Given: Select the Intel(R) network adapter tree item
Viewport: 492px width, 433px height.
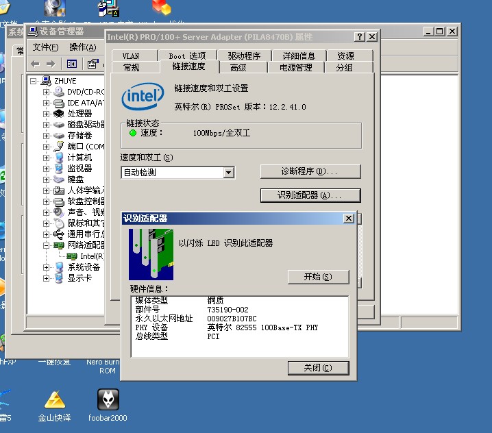Looking at the screenshot, I should pos(91,256).
